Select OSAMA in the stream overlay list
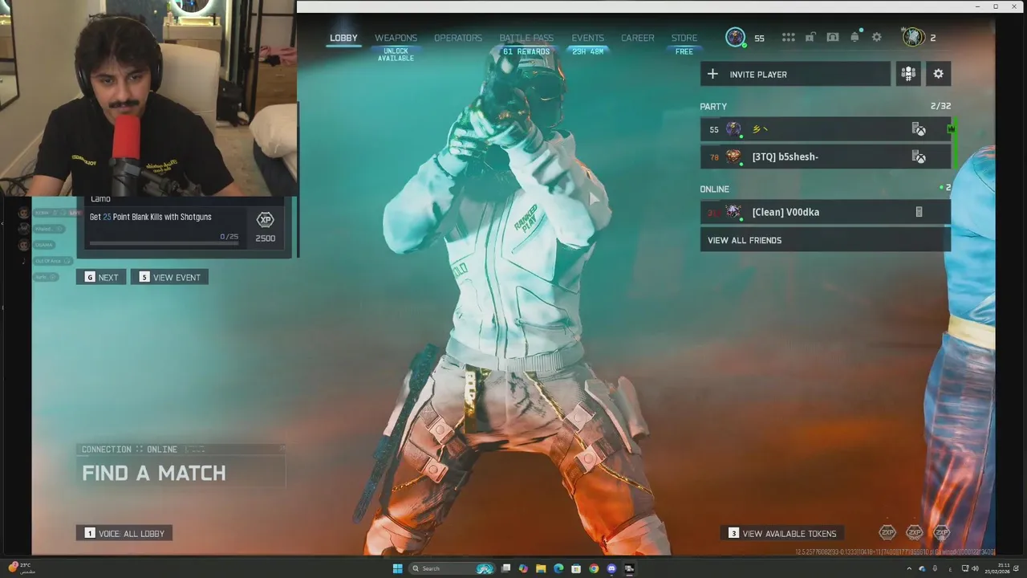This screenshot has height=578, width=1027. pyautogui.click(x=44, y=245)
